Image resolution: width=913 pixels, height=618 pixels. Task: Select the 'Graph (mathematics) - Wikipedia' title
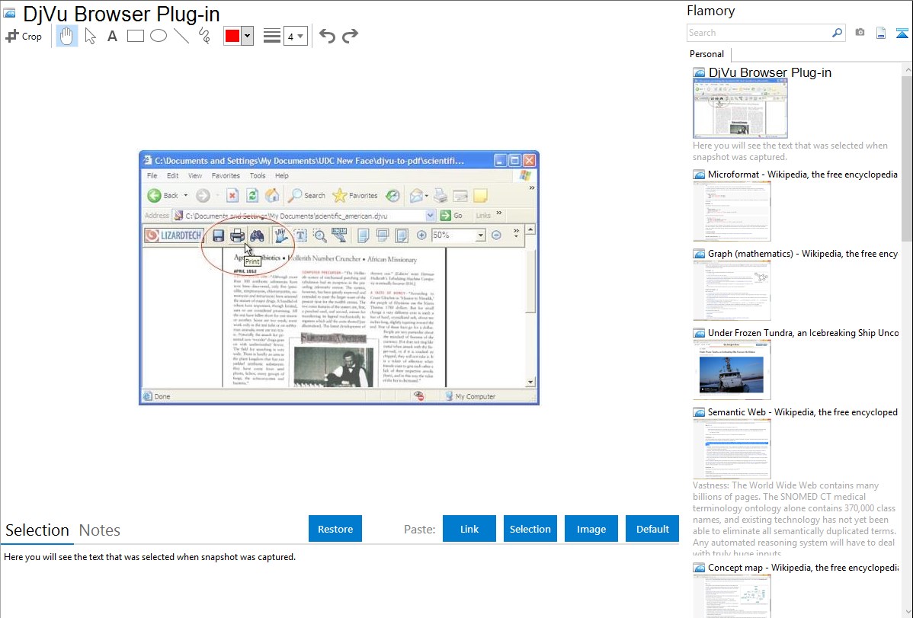point(802,254)
